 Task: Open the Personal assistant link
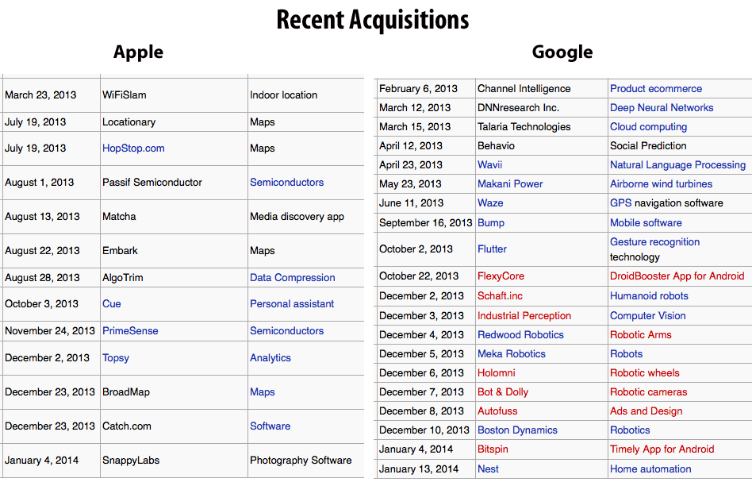point(292,304)
